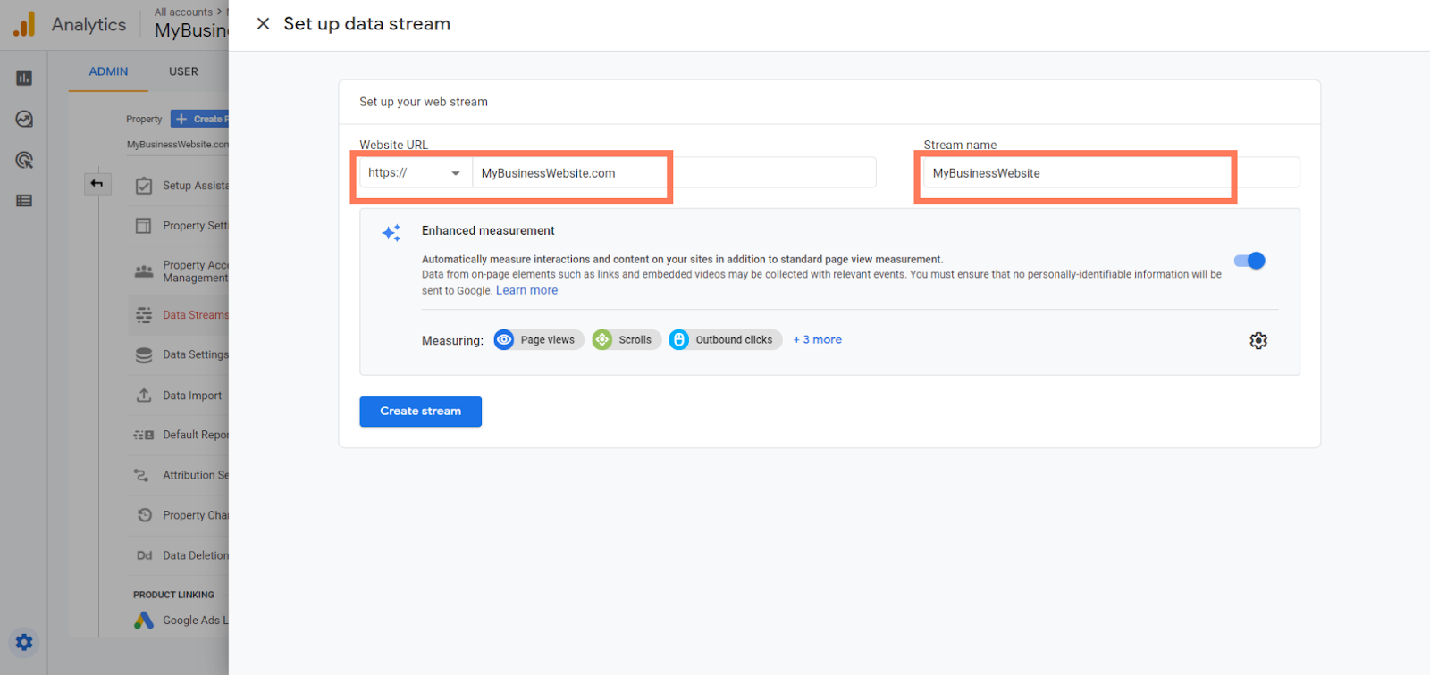Screen dimensions: 1430x675
Task: Click the back arrow collapse button
Action: coord(97,184)
